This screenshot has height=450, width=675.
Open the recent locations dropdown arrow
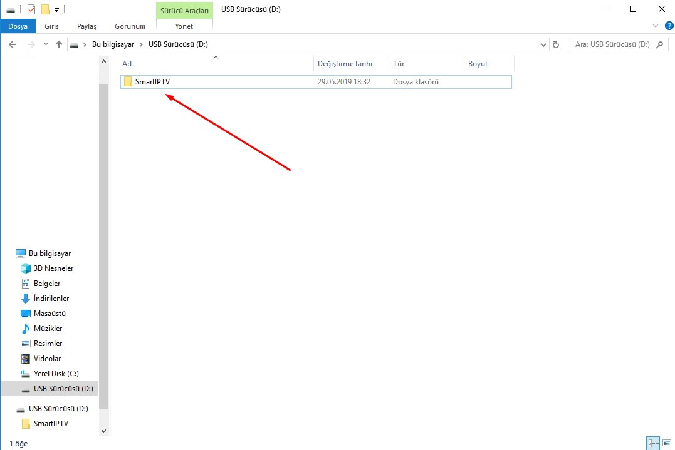pyautogui.click(x=46, y=44)
